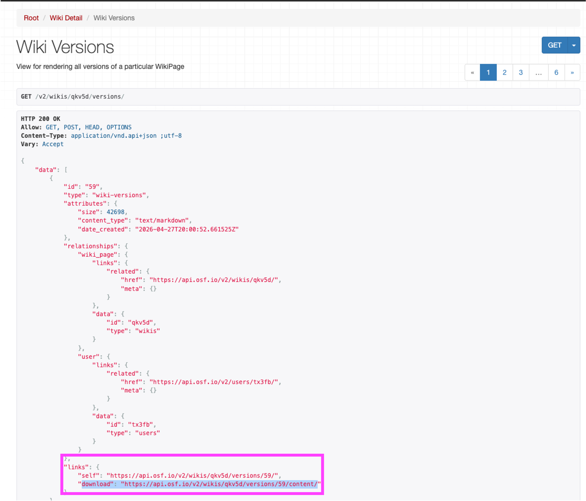Click the wiki data id "qkv5d"
The height and width of the screenshot is (501, 586).
tap(140, 322)
